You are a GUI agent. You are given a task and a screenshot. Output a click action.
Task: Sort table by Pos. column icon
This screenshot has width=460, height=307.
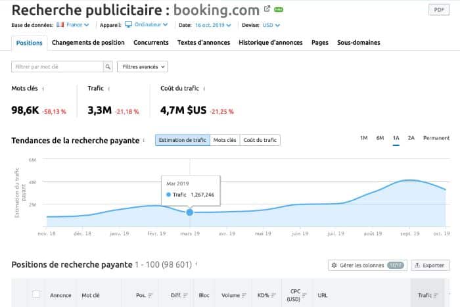pyautogui.click(x=150, y=295)
